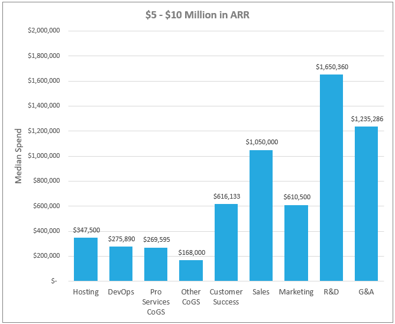The height and width of the screenshot is (324, 395).
Task: Click the $616,133 data label
Action: [x=226, y=196]
